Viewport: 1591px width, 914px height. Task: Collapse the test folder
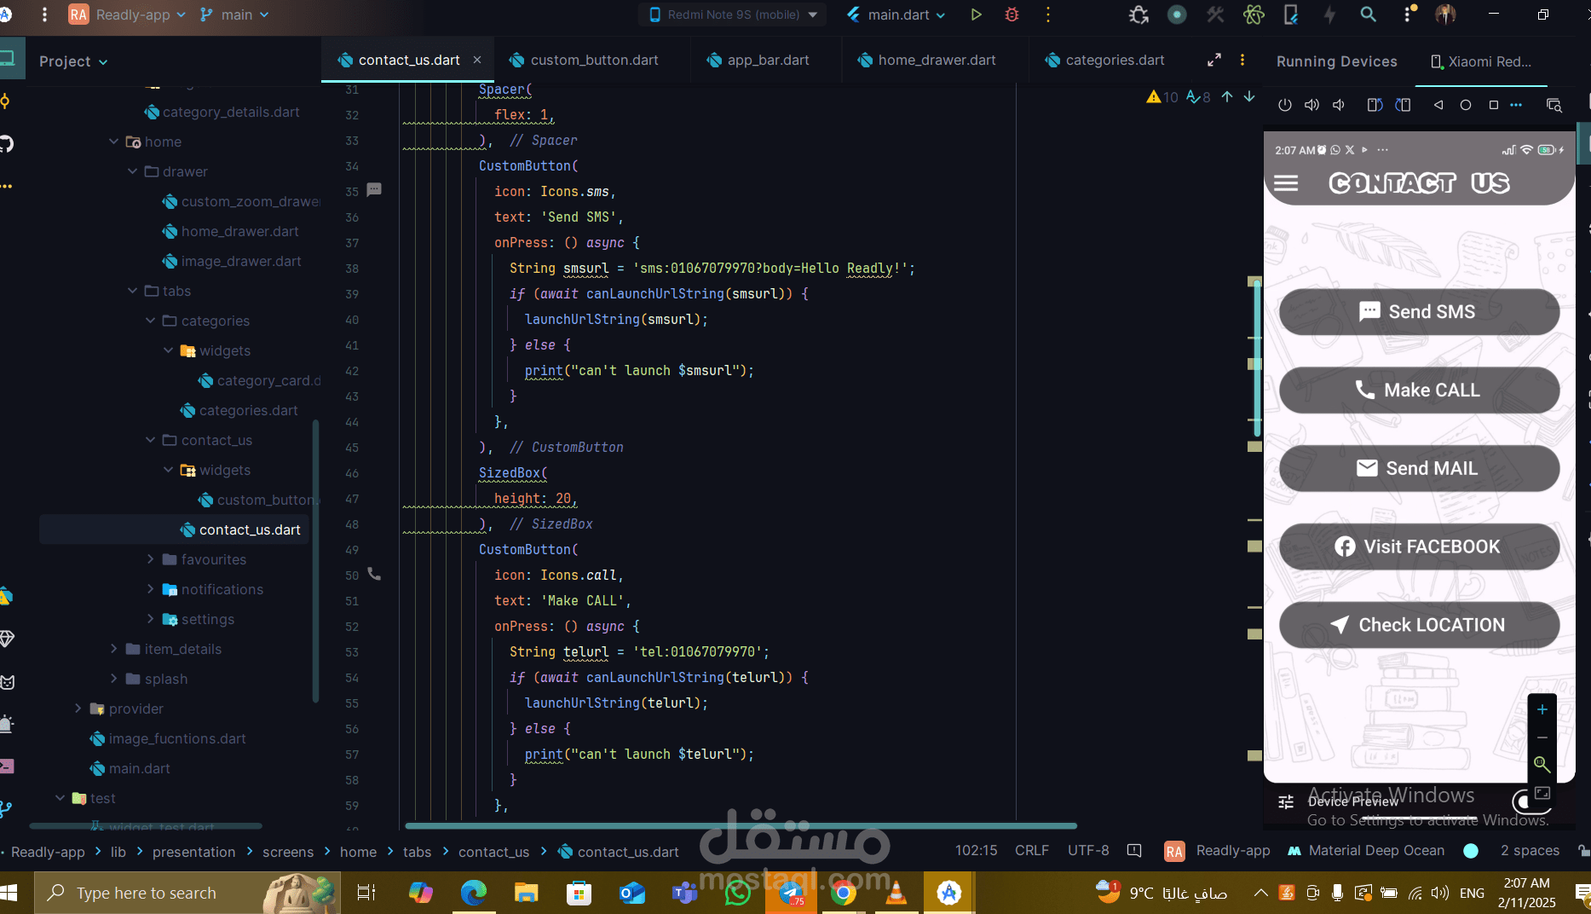[x=60, y=798]
